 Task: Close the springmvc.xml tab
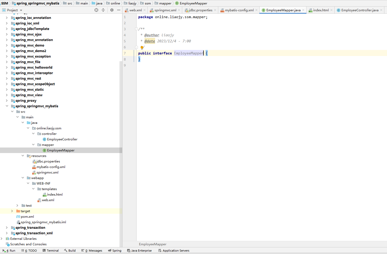tap(179, 10)
